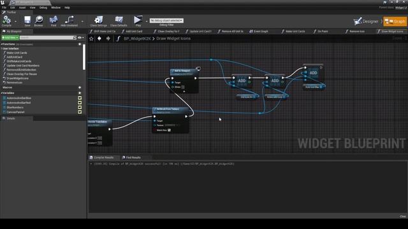408x229 pixels.
Task: Click the star bookmark icon in graph header
Action: (x=91, y=39)
